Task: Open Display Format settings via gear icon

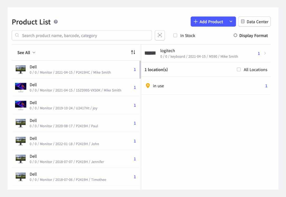Action: click(235, 35)
